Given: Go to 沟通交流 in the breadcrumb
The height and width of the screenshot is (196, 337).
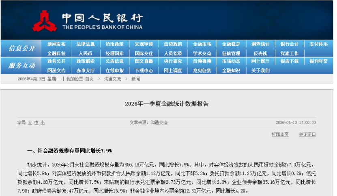Looking at the screenshot, I should (x=112, y=79).
